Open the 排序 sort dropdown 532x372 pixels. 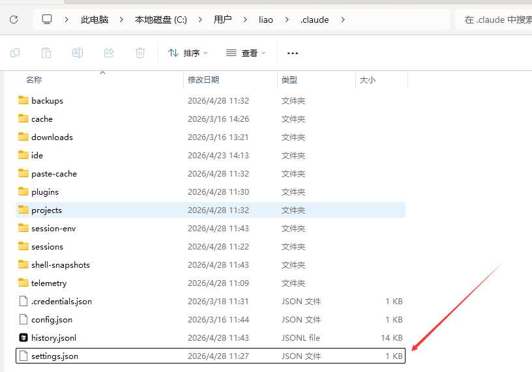pyautogui.click(x=188, y=53)
